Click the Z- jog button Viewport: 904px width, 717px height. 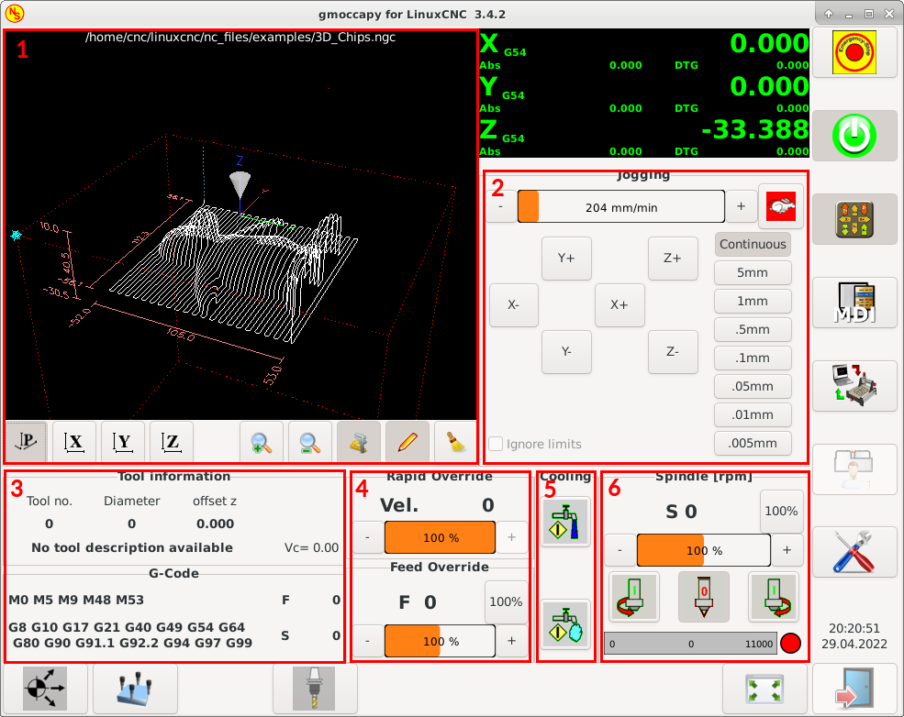(x=673, y=352)
